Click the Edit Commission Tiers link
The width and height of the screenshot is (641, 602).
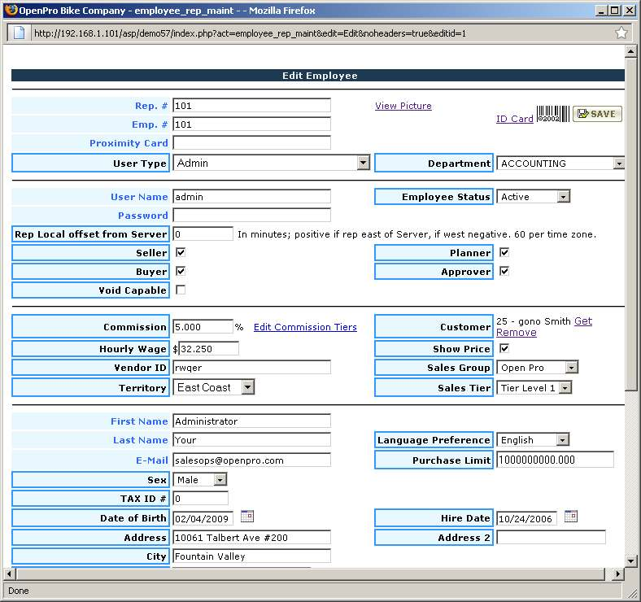point(305,327)
